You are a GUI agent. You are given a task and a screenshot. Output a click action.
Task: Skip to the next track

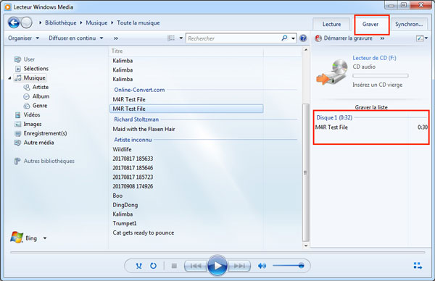(x=239, y=266)
